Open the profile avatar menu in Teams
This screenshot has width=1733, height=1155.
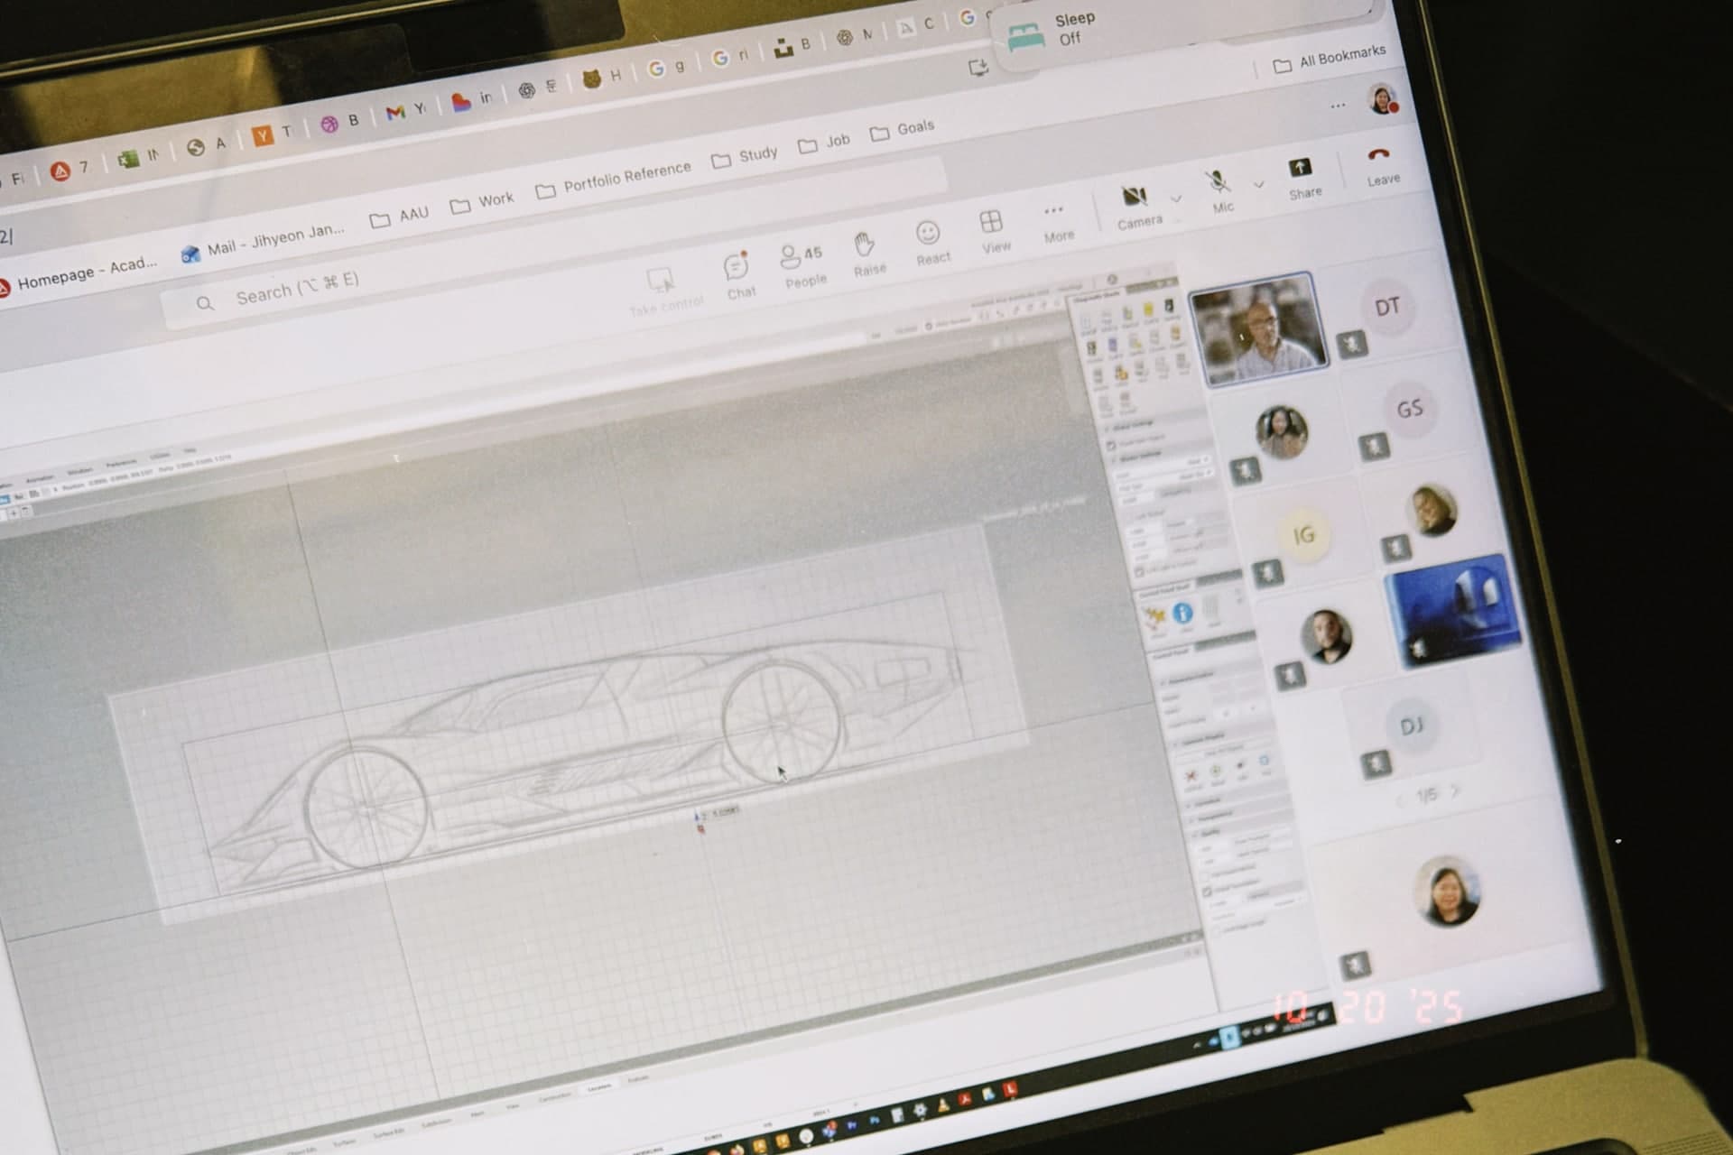[x=1381, y=99]
